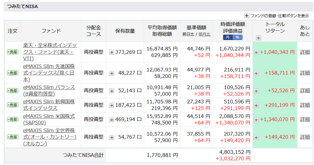314x165 pixels.
Task: Open 詳細 link for 楽天・全米株式インデックス row
Action: click(305, 52)
